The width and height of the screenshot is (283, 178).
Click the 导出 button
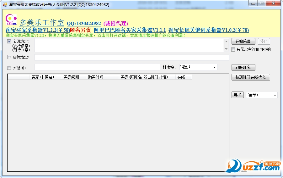pyautogui.click(x=238, y=95)
